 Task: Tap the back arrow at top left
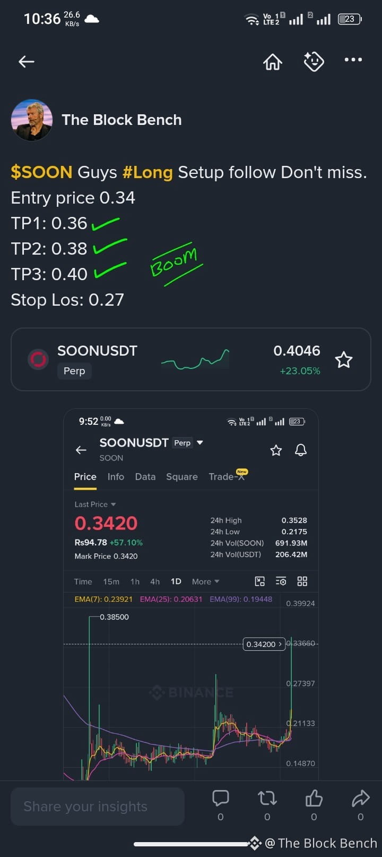click(27, 62)
